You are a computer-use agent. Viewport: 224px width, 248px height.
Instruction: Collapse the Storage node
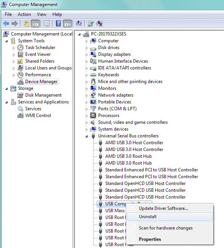[x=6, y=89]
